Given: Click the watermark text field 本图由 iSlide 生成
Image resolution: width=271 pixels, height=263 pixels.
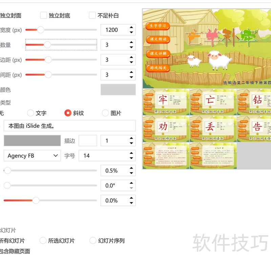Looking at the screenshot, I should pyautogui.click(x=70, y=126).
